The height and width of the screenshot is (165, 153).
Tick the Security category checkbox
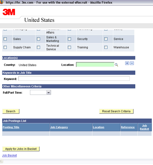coord(69,39)
